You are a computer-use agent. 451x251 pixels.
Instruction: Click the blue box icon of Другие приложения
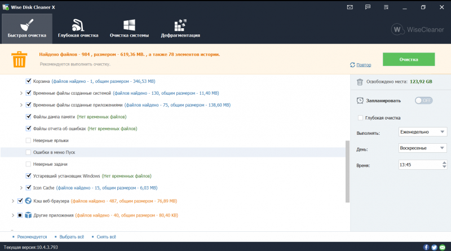(28, 215)
